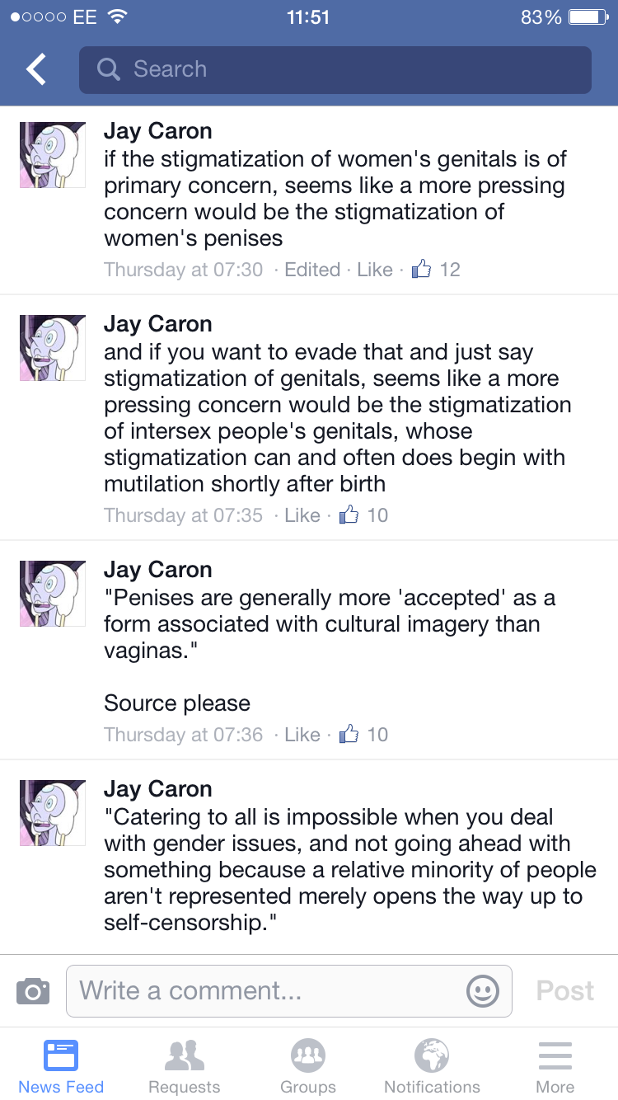Tap the search magnifier icon

pyautogui.click(x=109, y=69)
